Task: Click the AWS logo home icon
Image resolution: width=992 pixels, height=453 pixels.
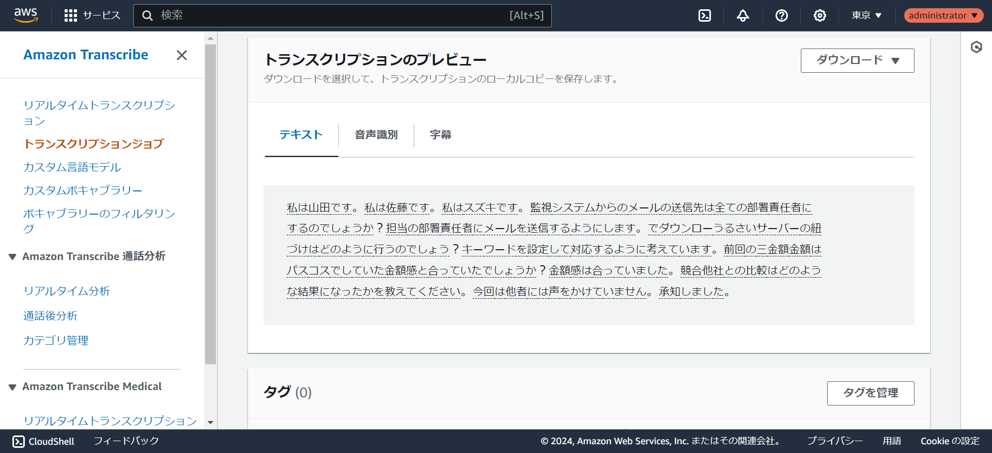Action: [x=25, y=15]
